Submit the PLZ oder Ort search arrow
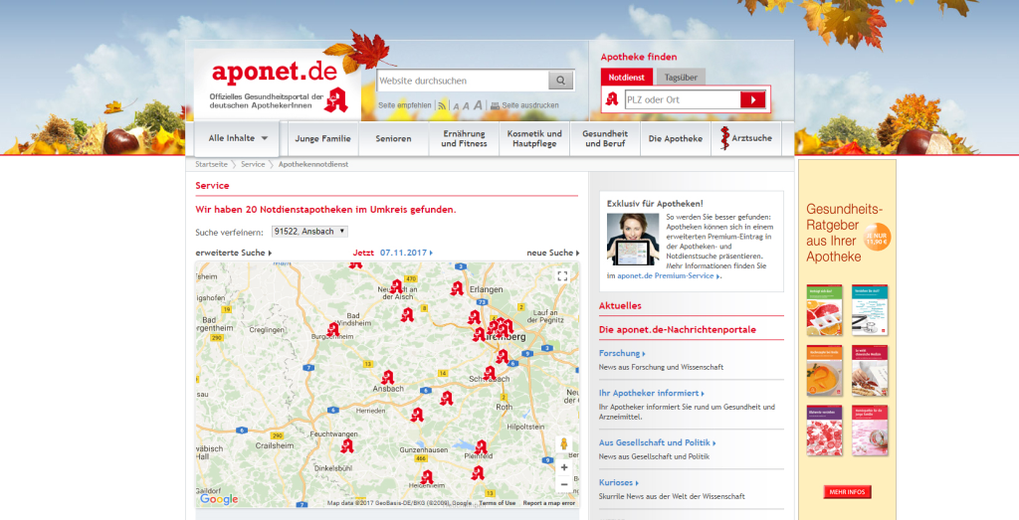Viewport: 1019px width, 520px height. [752, 99]
